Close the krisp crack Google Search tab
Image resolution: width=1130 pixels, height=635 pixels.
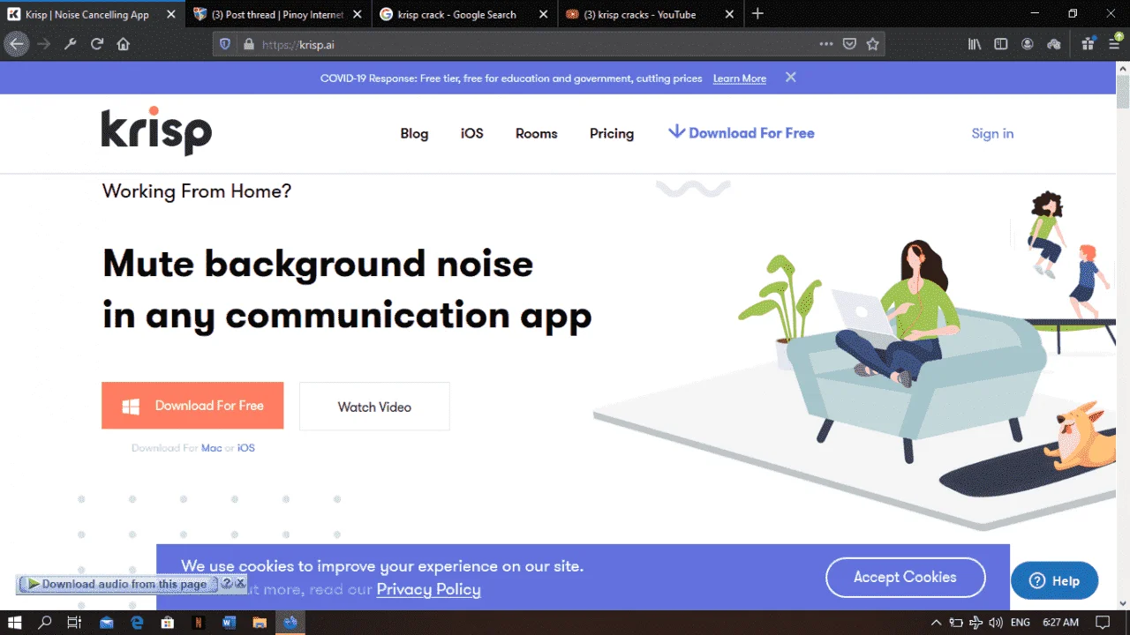[542, 14]
